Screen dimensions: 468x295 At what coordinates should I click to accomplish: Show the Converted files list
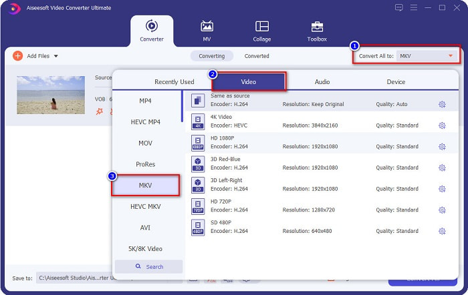coord(257,56)
